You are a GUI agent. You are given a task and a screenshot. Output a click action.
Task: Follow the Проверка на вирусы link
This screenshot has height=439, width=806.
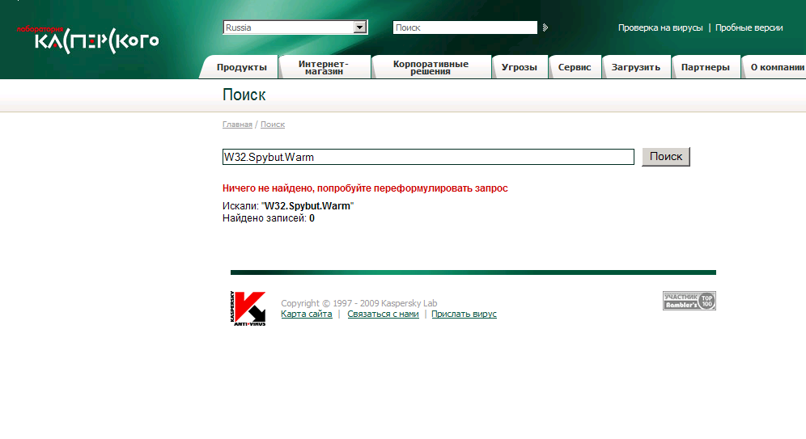pos(660,27)
